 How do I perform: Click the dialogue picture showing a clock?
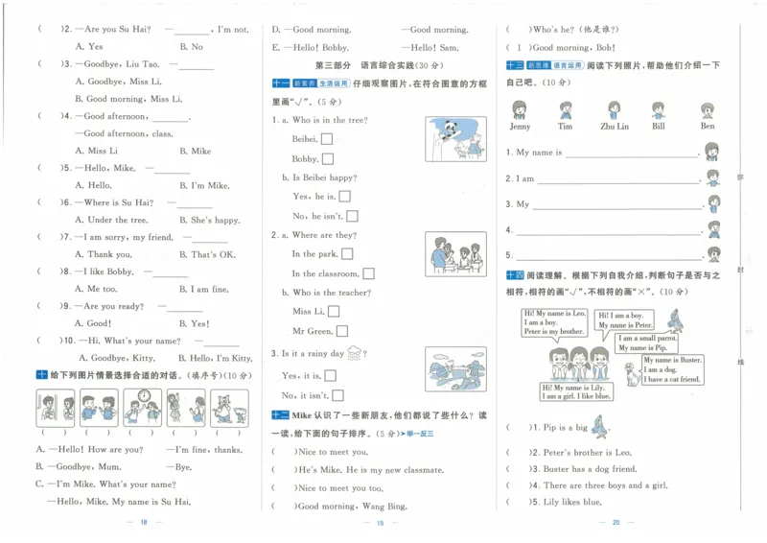(142, 408)
